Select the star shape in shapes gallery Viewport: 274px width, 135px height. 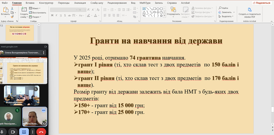pos(162,15)
